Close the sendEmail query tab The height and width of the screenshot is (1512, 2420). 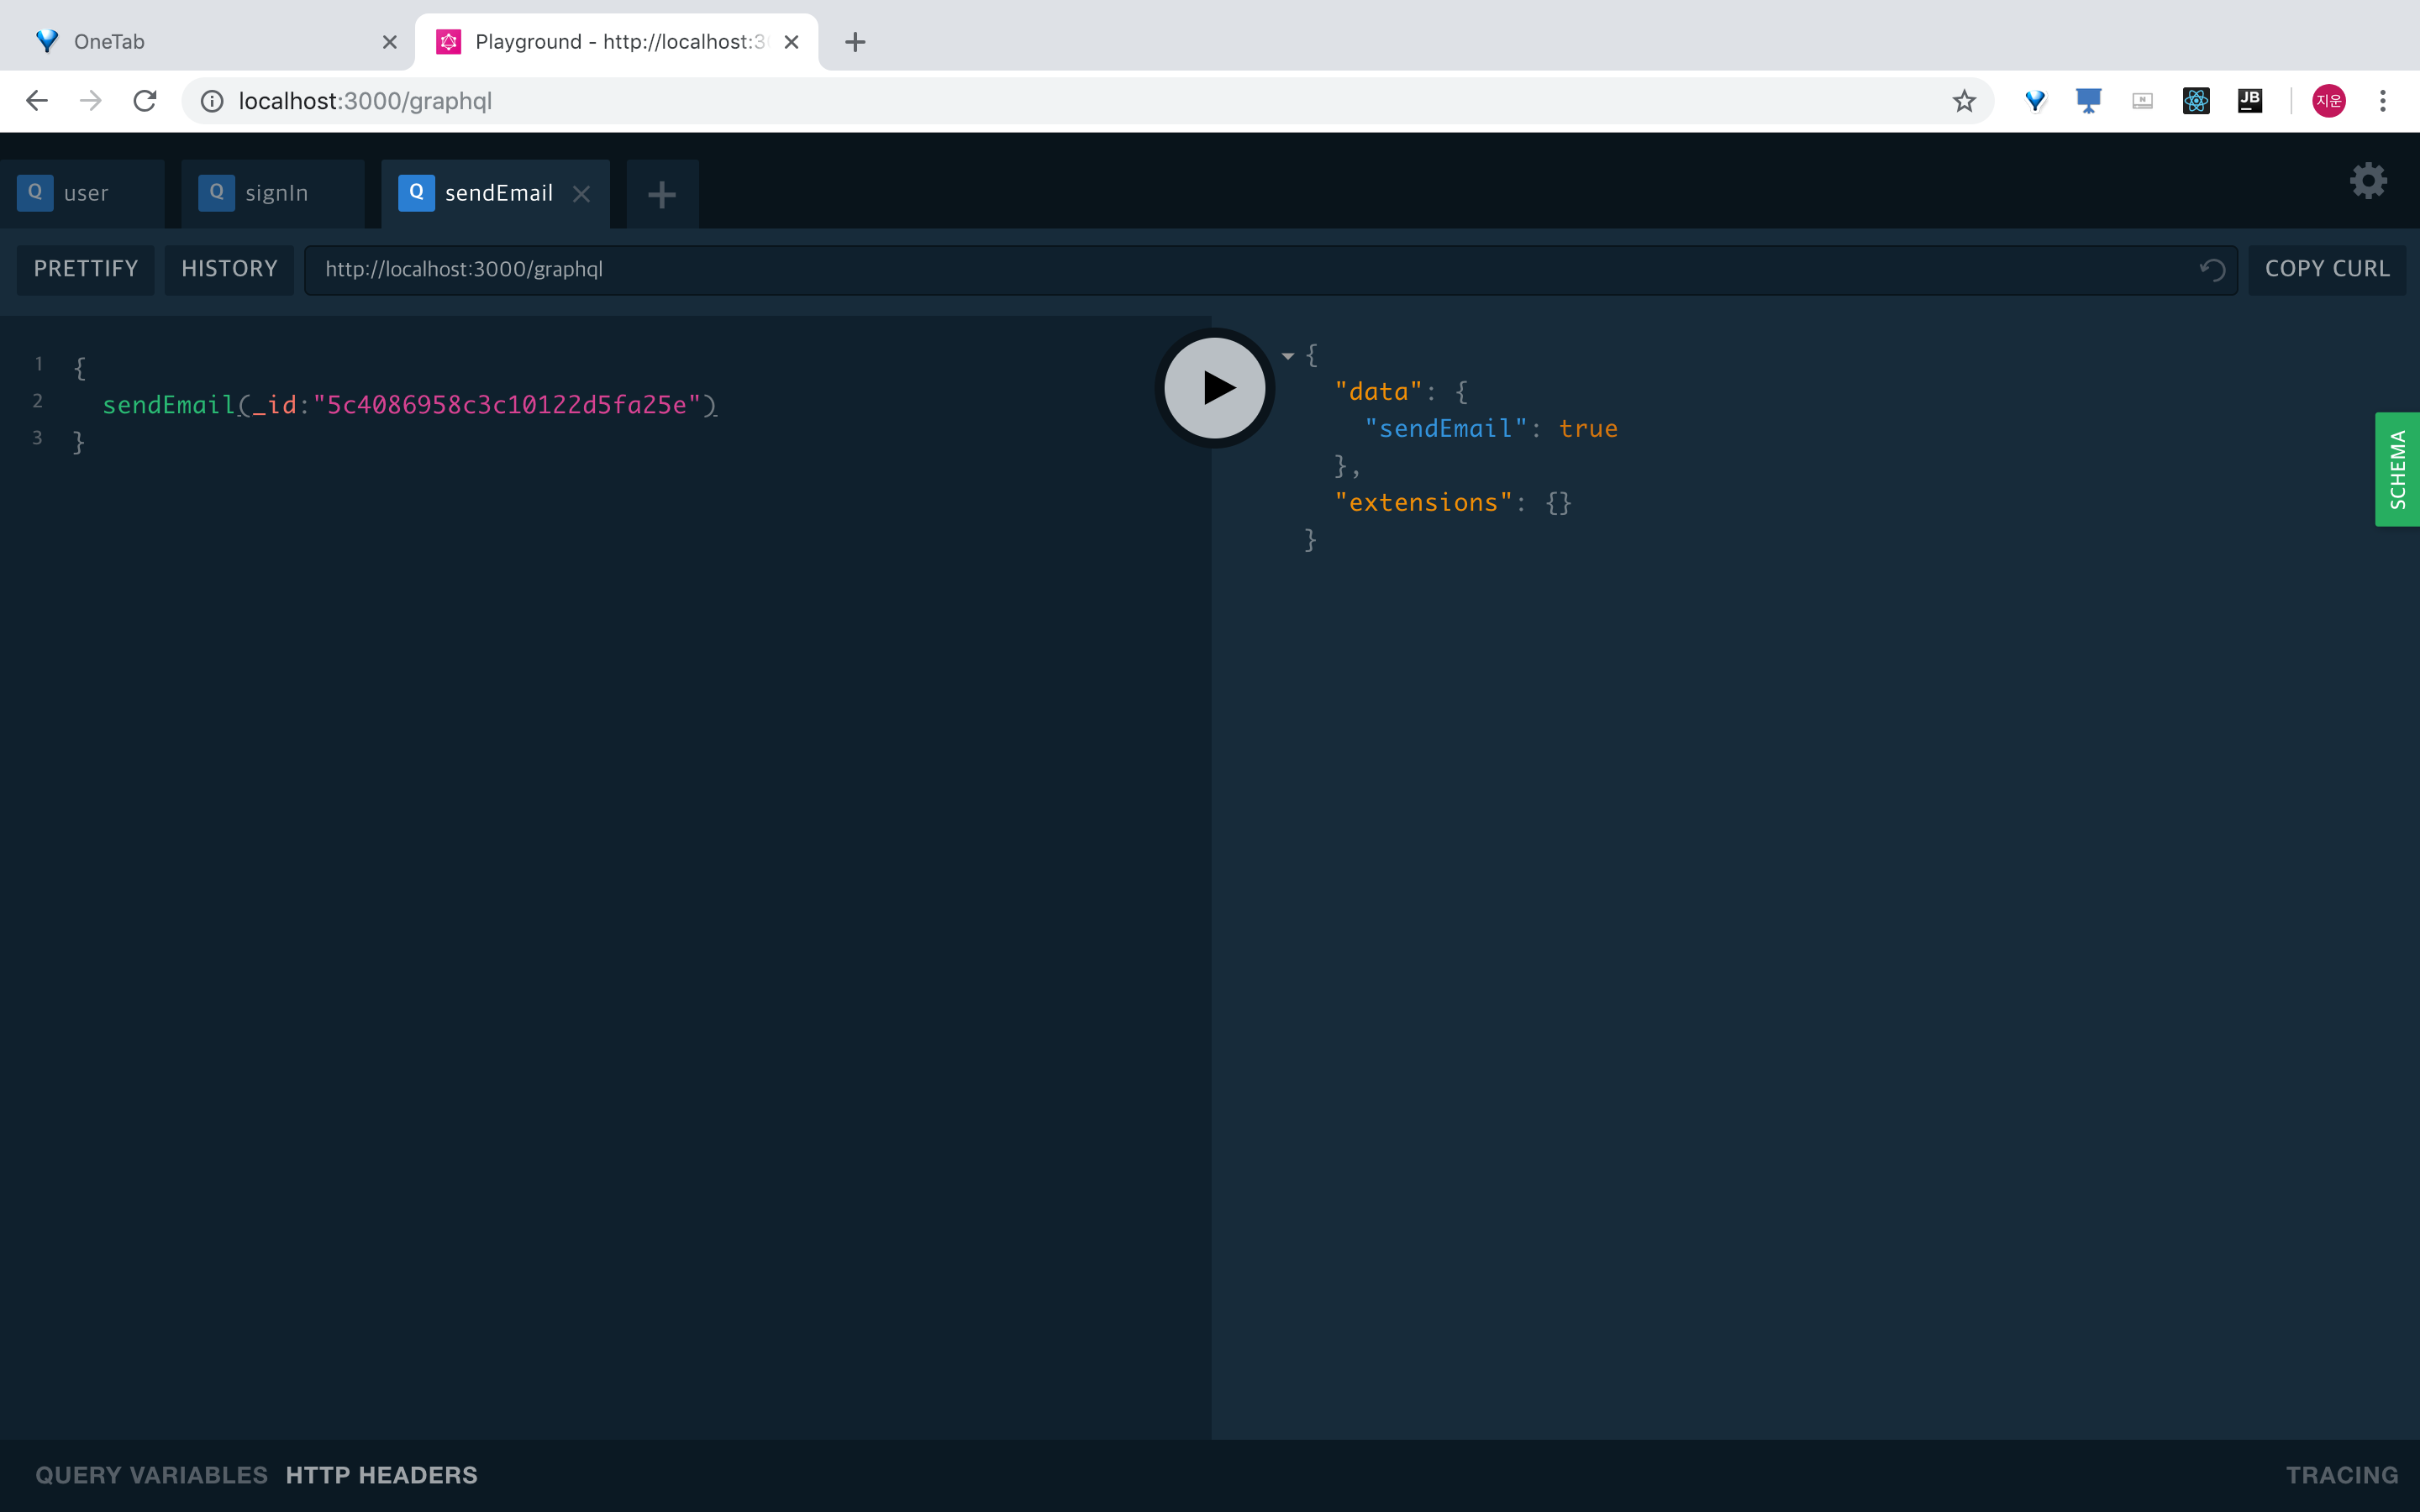point(582,194)
